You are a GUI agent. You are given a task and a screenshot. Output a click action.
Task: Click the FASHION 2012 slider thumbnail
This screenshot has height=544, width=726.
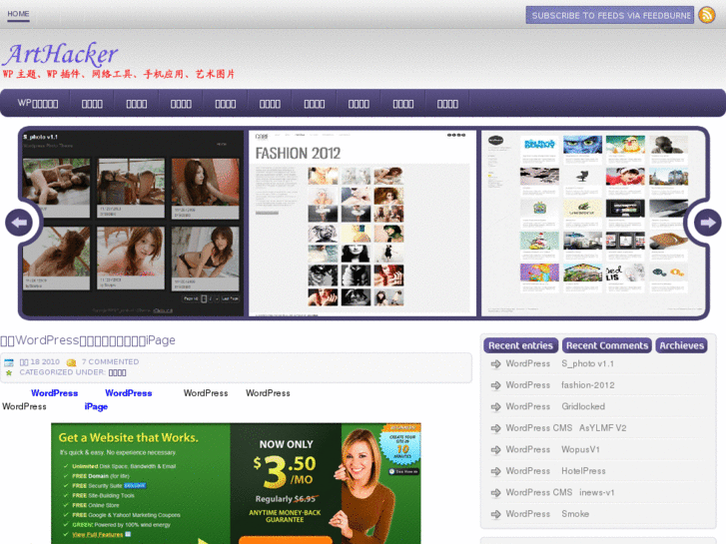click(x=363, y=224)
